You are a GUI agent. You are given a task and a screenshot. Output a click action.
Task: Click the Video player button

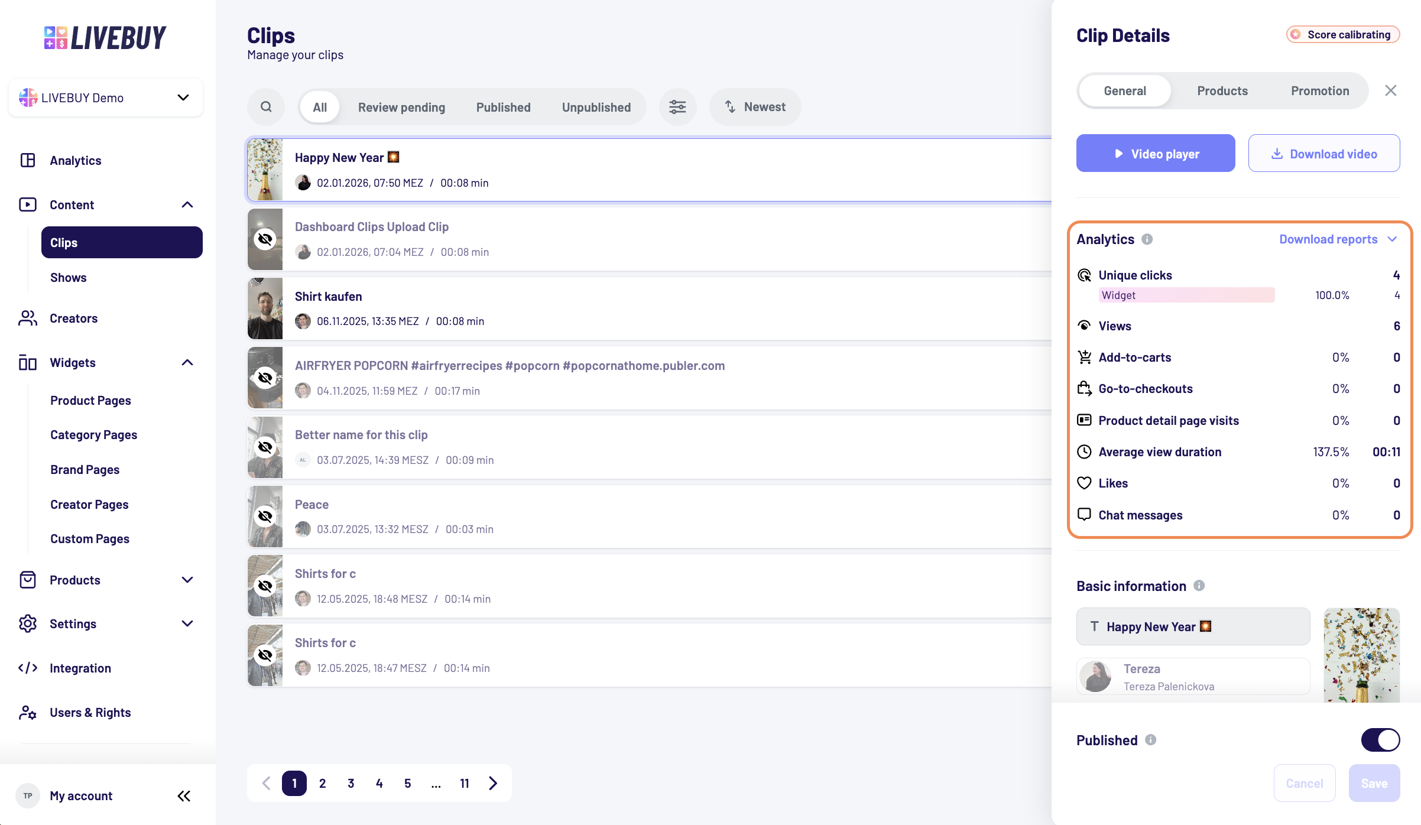click(1155, 153)
